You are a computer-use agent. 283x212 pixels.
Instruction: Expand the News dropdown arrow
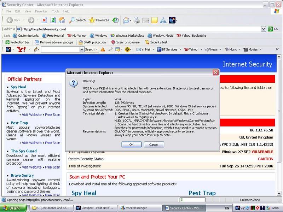[x=220, y=49]
